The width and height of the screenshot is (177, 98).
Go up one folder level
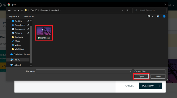22,10
